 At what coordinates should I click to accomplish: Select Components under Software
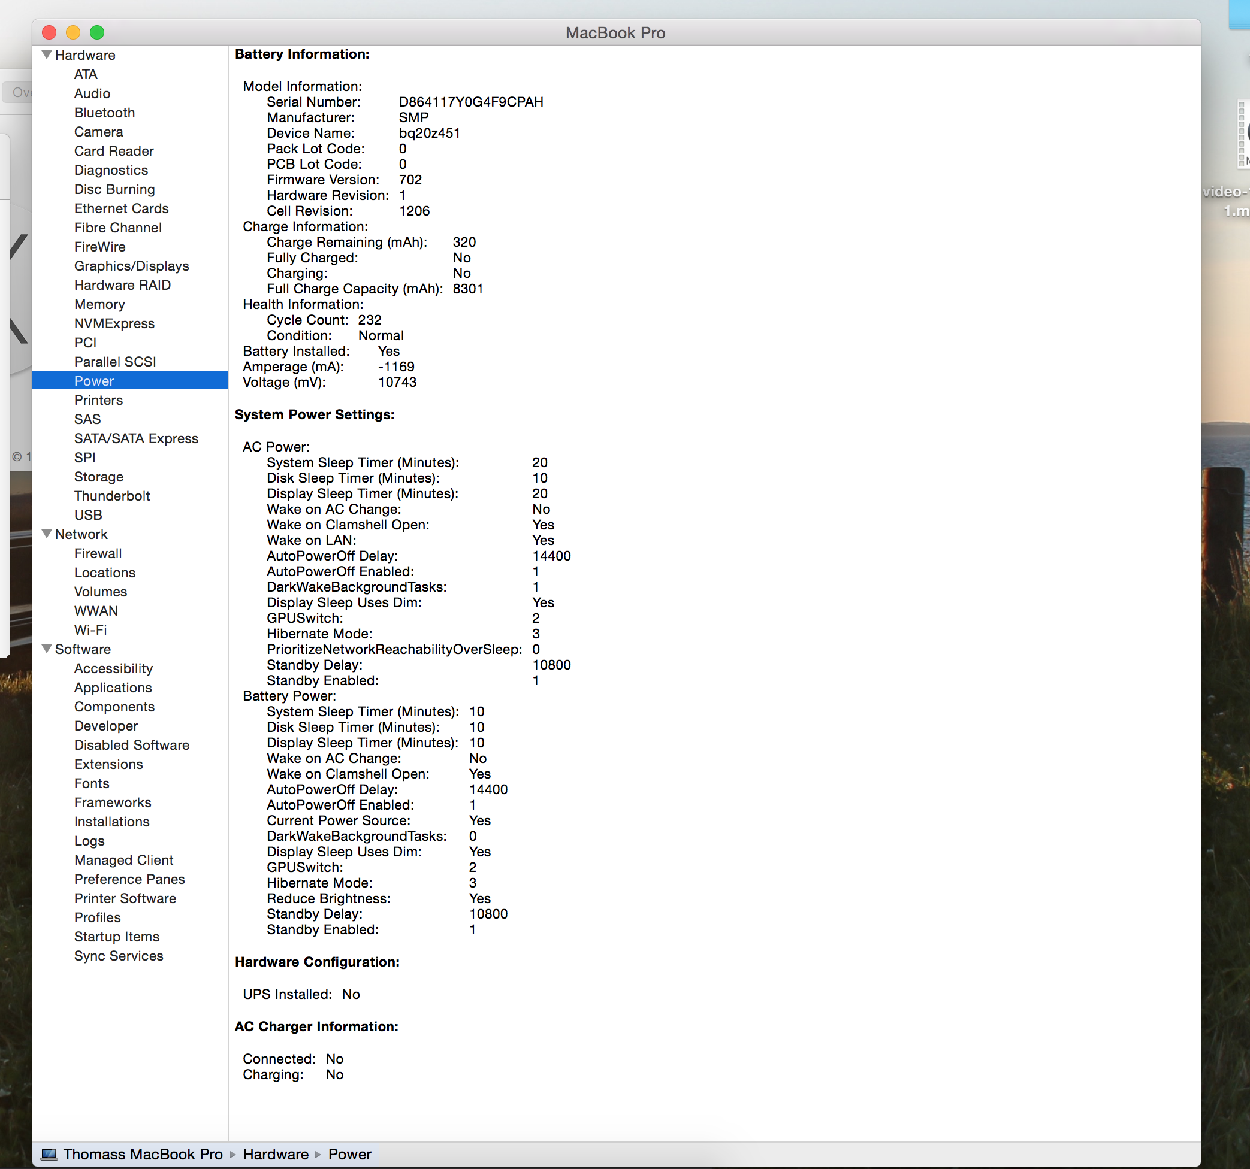[114, 707]
